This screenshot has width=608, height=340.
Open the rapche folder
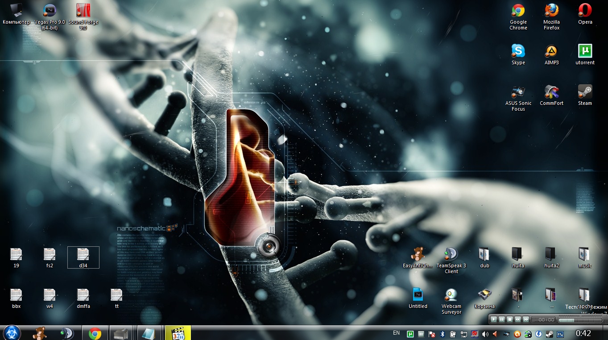[x=585, y=299]
